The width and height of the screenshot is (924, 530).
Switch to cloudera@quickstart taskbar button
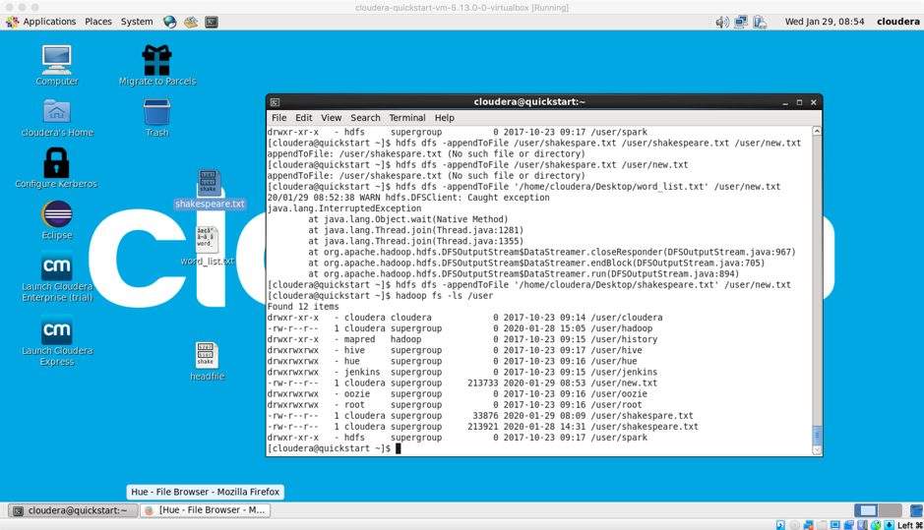(x=73, y=510)
